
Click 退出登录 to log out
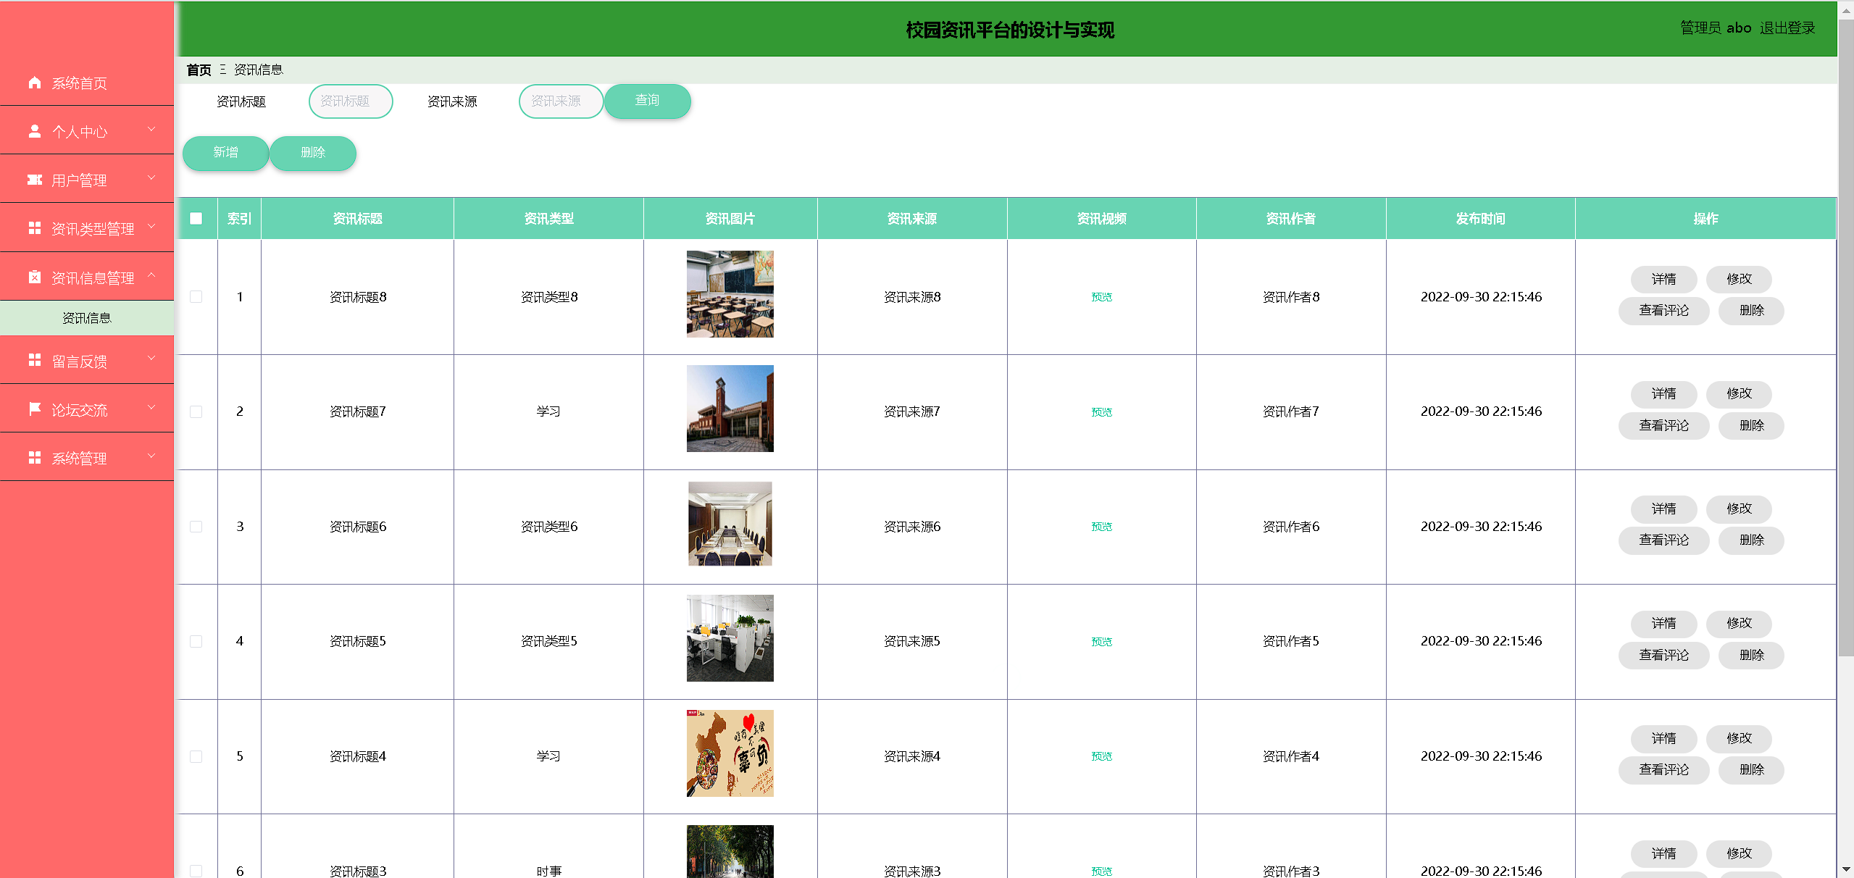coord(1787,28)
